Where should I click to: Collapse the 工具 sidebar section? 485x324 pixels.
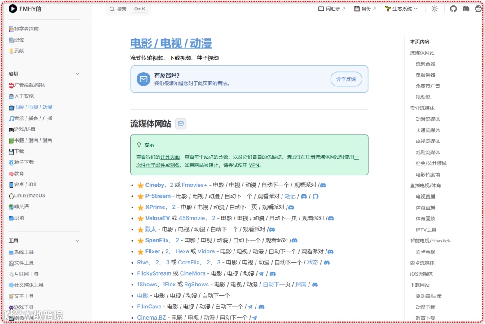point(77,241)
